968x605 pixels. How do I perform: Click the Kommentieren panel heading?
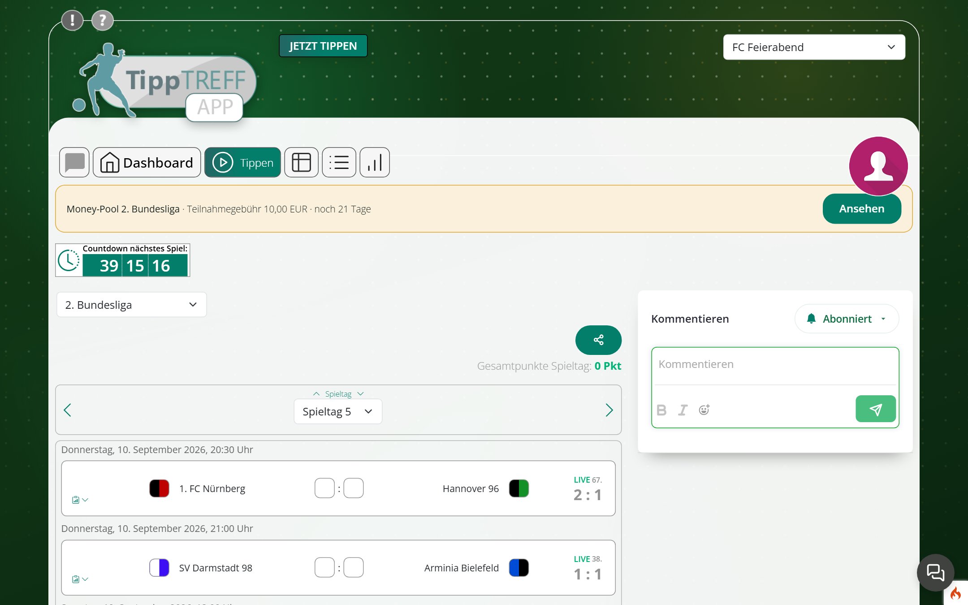(x=690, y=319)
